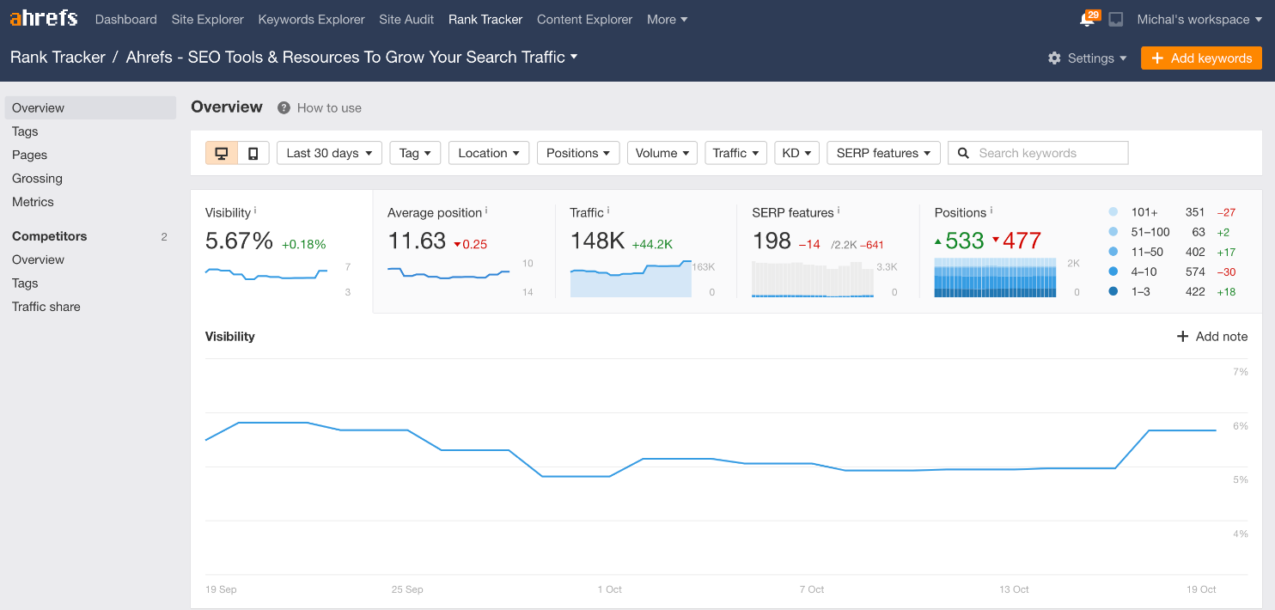Open the notifications bell icon
The width and height of the screenshot is (1275, 610).
(1088, 19)
